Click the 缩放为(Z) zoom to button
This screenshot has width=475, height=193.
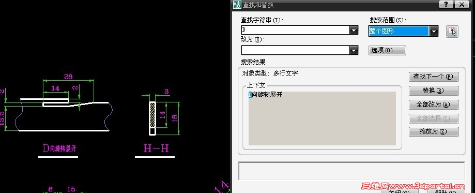(434, 132)
